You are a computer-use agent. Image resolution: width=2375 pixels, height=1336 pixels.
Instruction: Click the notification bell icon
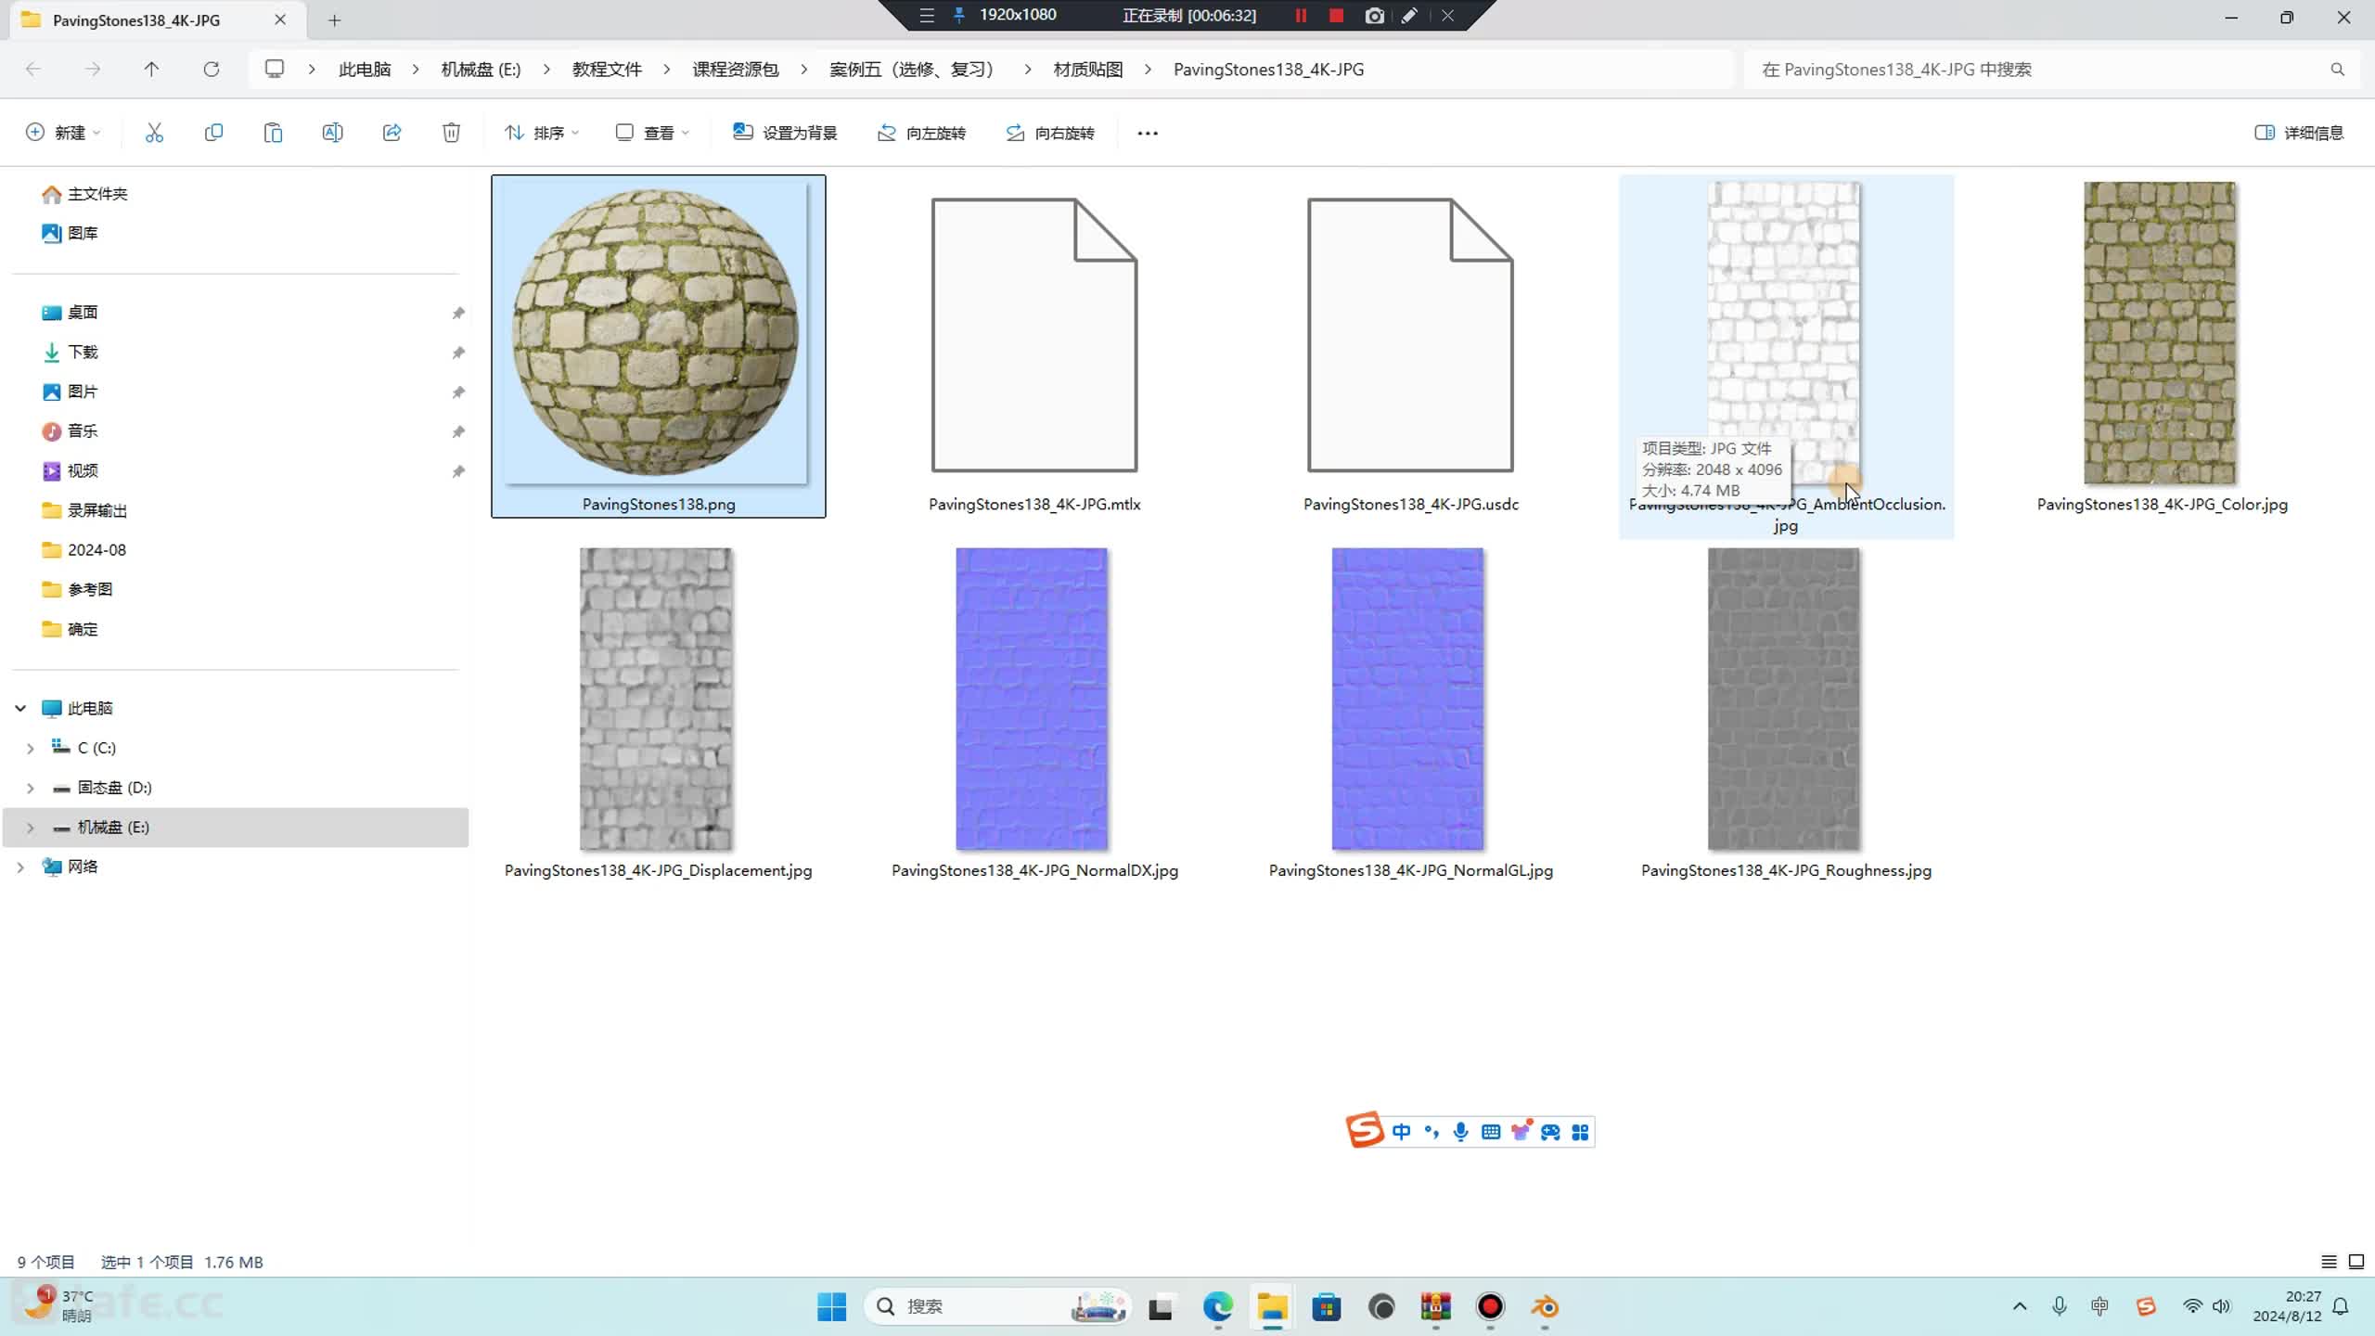(2341, 1306)
